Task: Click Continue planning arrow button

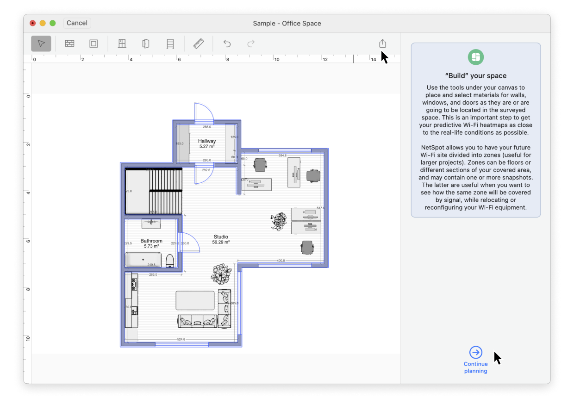Action: (x=475, y=353)
